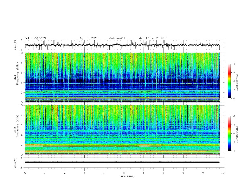Click the ch.3 black waveform band
The width and height of the screenshot is (251, 194).
coord(122,162)
